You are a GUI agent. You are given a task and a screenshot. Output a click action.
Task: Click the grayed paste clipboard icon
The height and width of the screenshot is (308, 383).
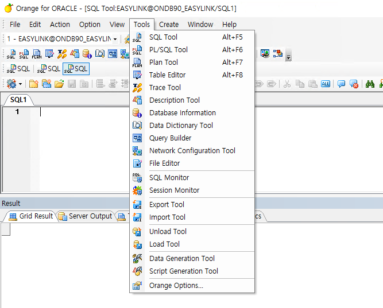(312, 84)
